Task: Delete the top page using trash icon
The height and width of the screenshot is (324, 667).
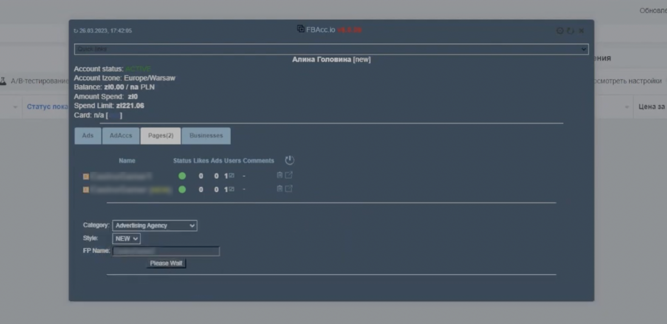Action: 280,175
